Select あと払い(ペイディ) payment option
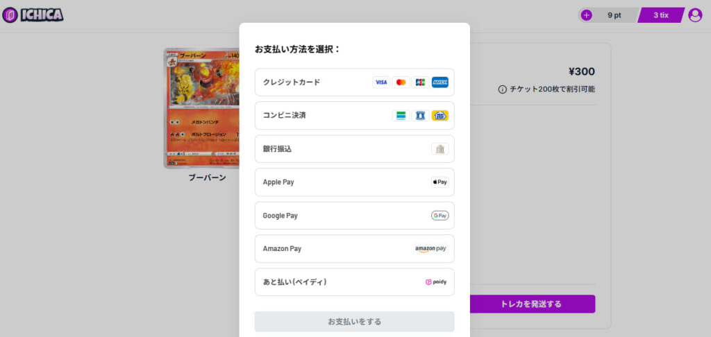The image size is (711, 337). coord(312,282)
